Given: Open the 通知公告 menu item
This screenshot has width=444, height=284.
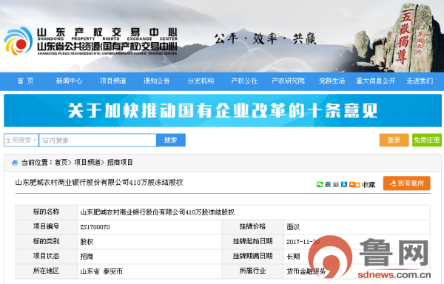Looking at the screenshot, I should coord(157,81).
